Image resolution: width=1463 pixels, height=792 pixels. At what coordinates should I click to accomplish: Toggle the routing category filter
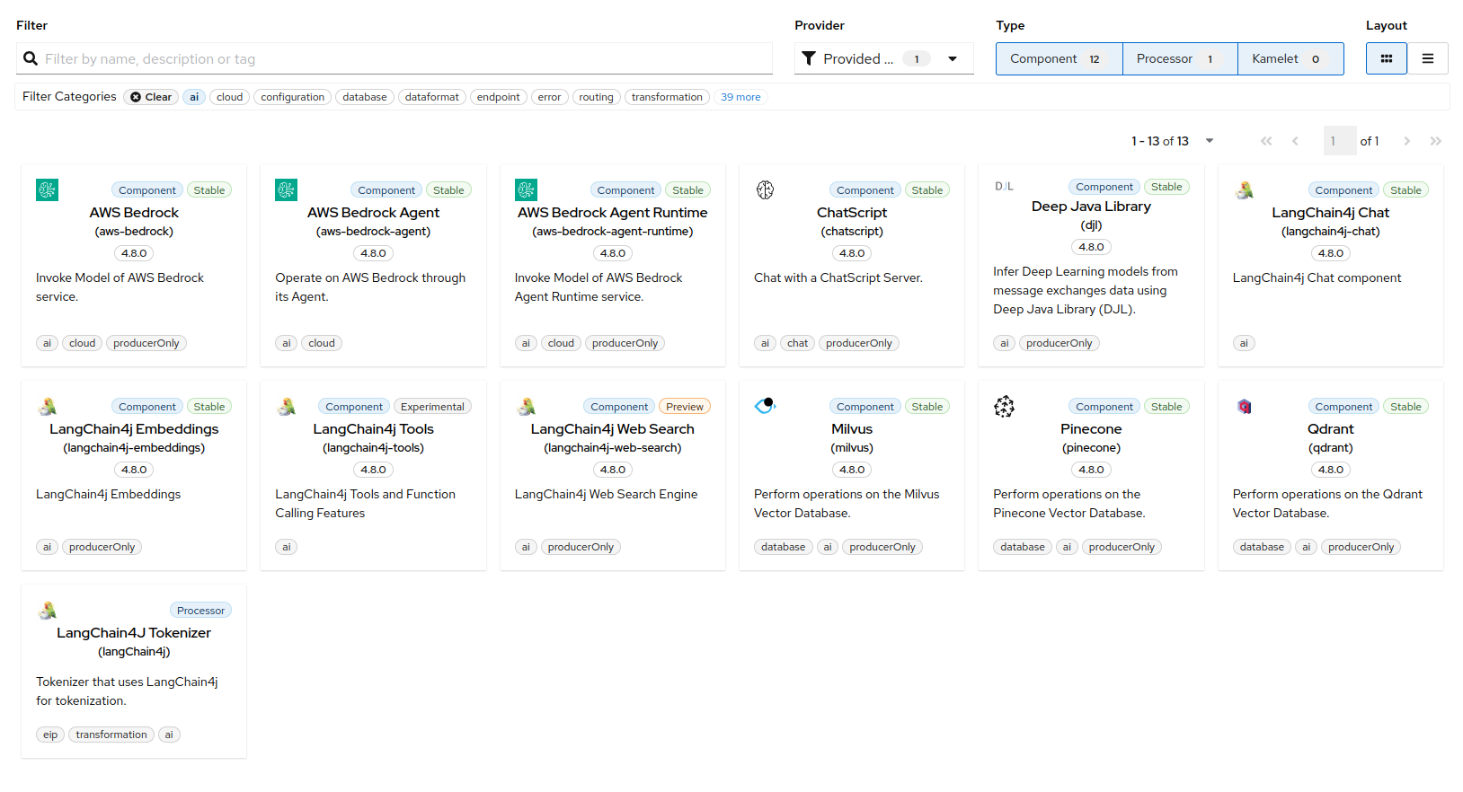(596, 97)
